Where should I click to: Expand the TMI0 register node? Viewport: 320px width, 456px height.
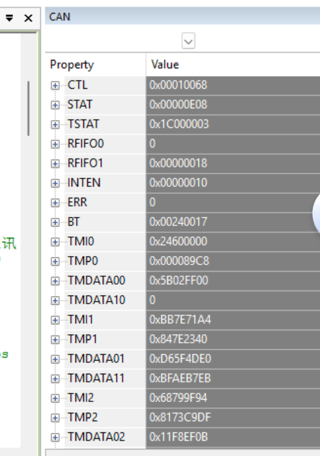click(55, 242)
